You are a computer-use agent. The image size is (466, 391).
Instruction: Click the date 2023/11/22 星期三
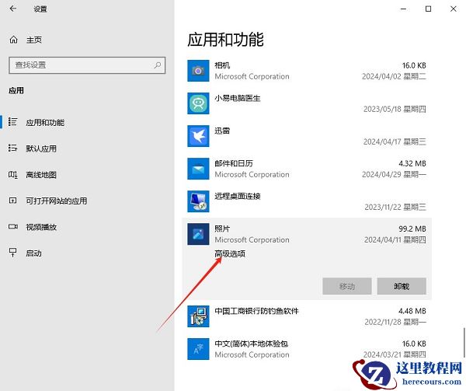[x=395, y=207]
